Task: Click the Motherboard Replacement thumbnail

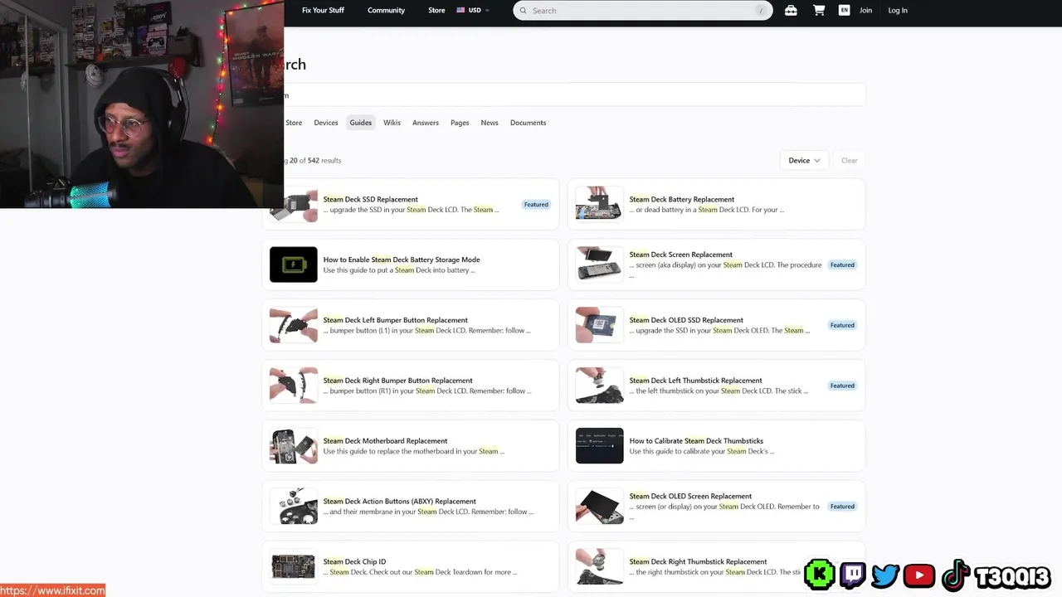Action: (x=294, y=446)
